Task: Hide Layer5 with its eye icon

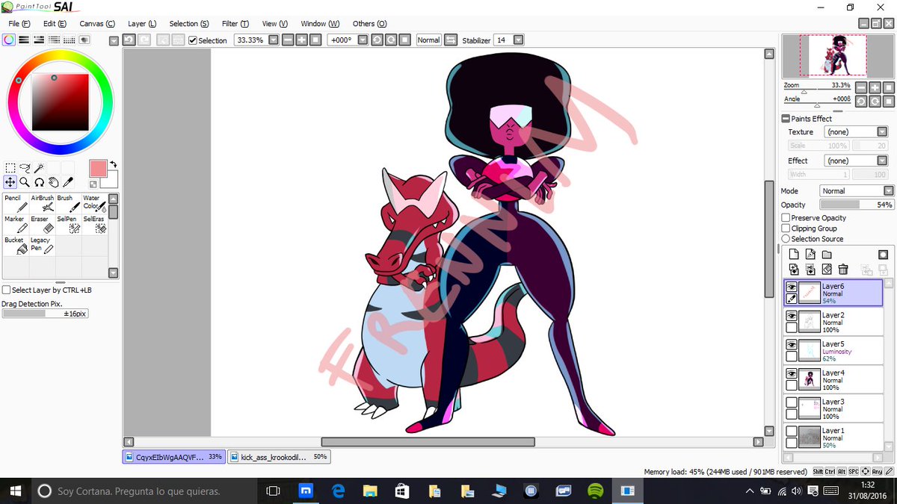Action: point(791,345)
